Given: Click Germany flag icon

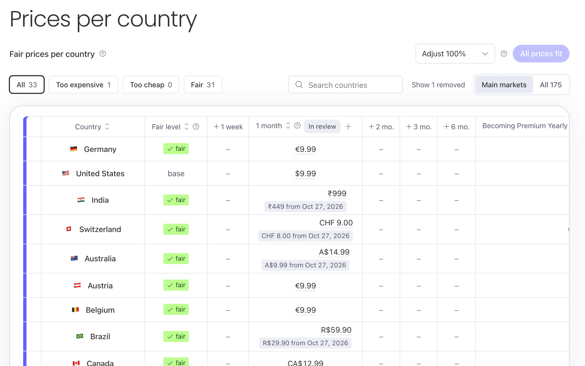Looking at the screenshot, I should 74,149.
